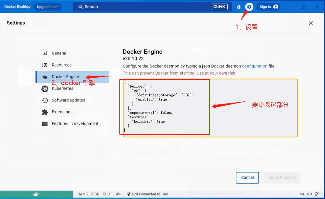
Task: Select the Docker Engine whale icon in sidebar
Action: [x=45, y=76]
